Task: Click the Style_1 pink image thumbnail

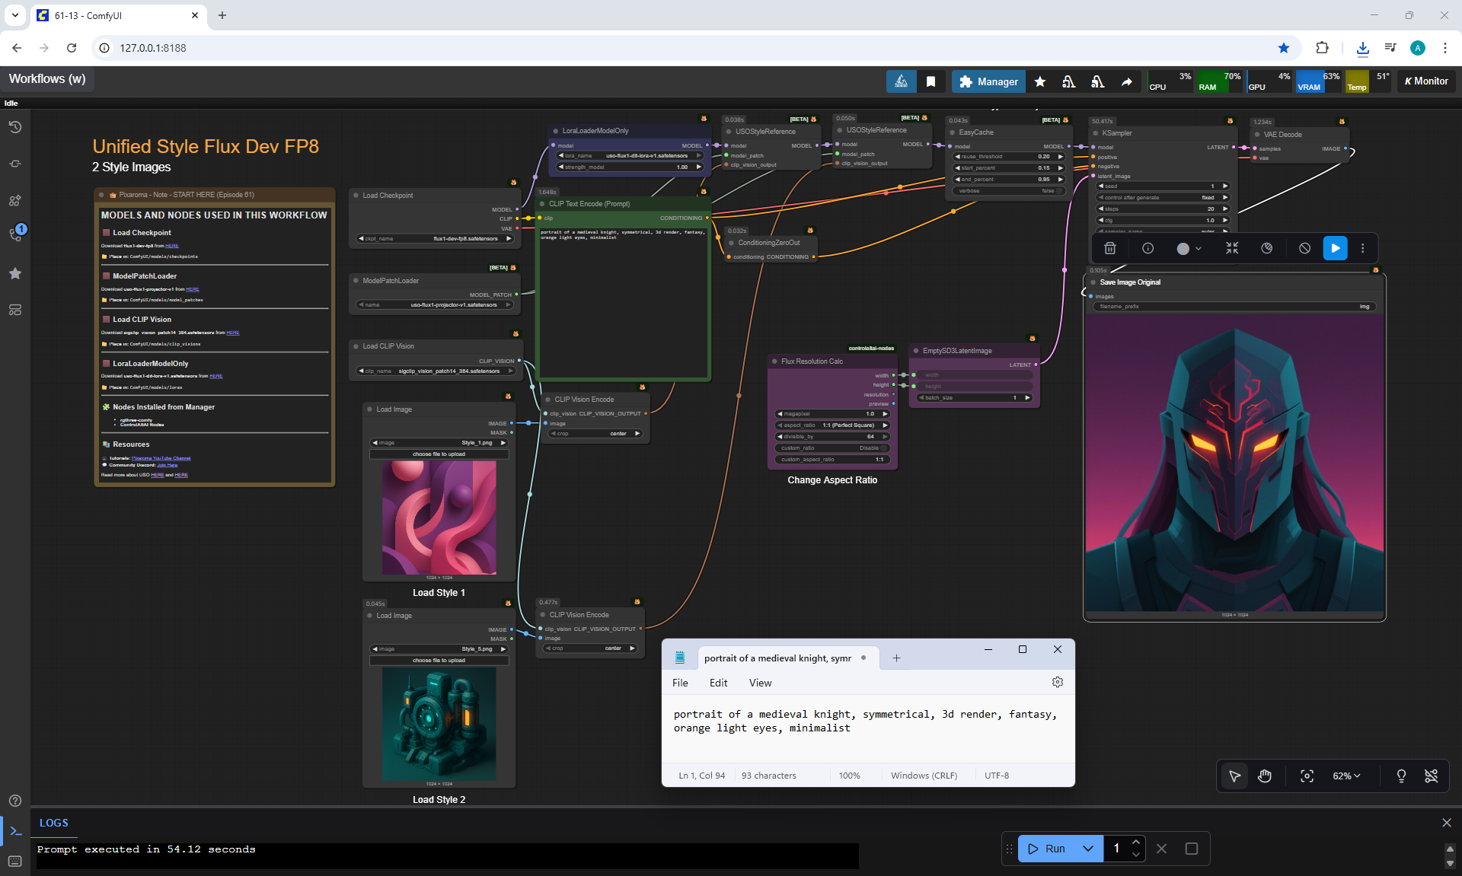Action: [x=439, y=518]
